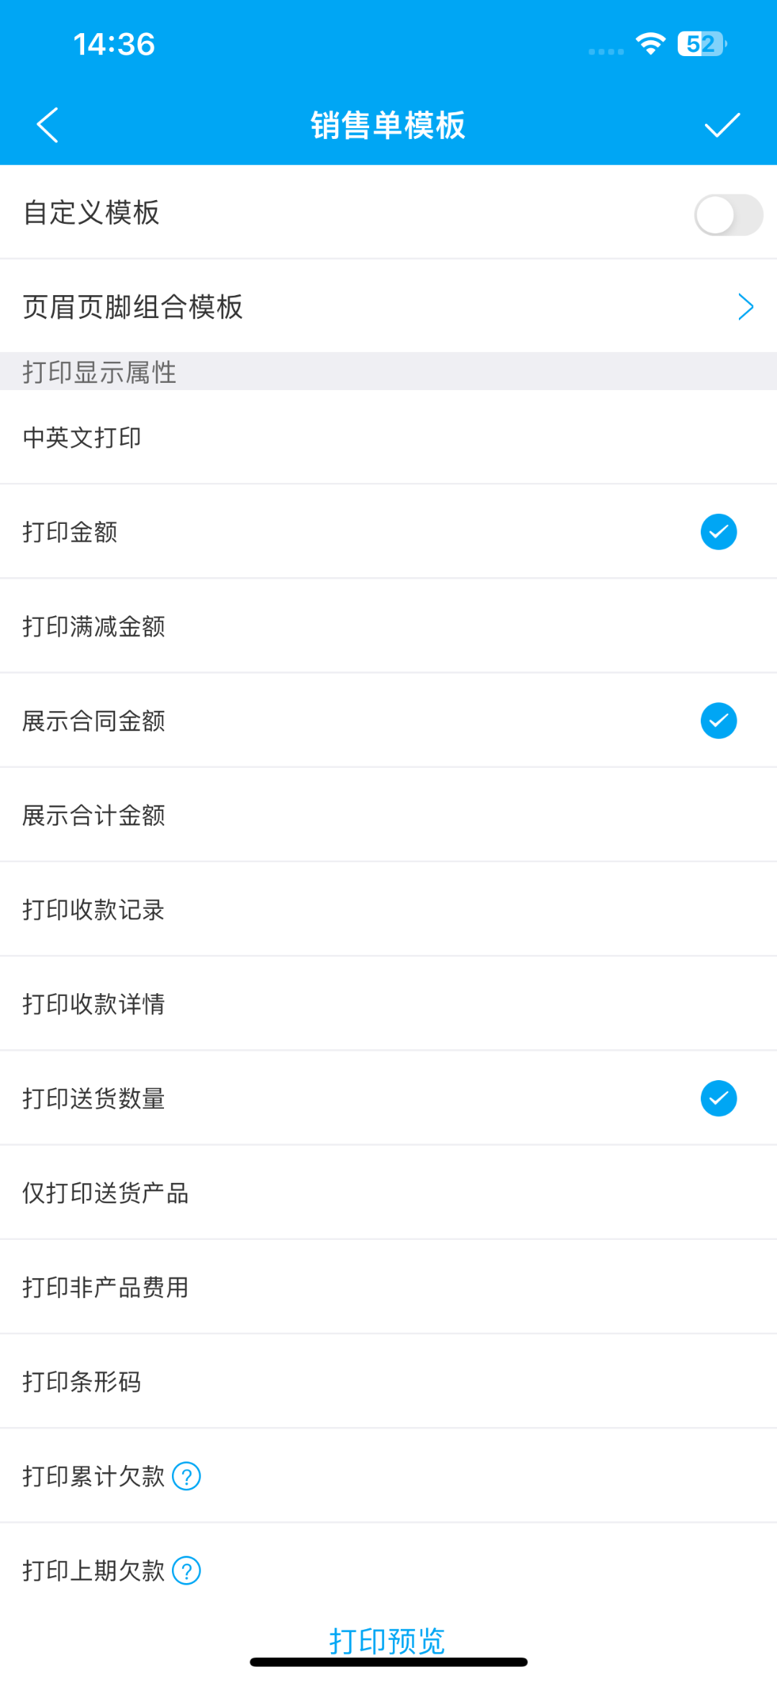Enable the 展示合计金额 option
The width and height of the screenshot is (777, 1681).
(x=388, y=815)
